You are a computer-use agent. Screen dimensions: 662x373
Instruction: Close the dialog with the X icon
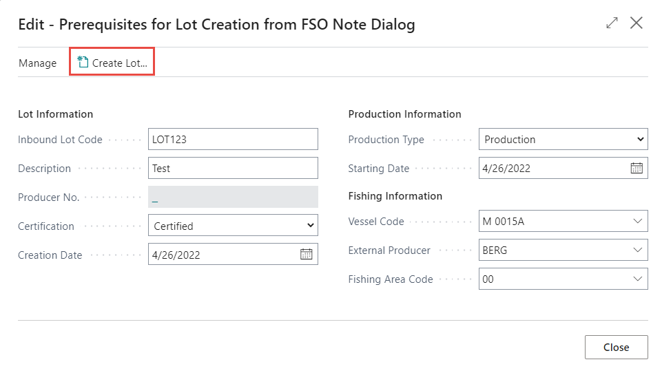[x=637, y=23]
